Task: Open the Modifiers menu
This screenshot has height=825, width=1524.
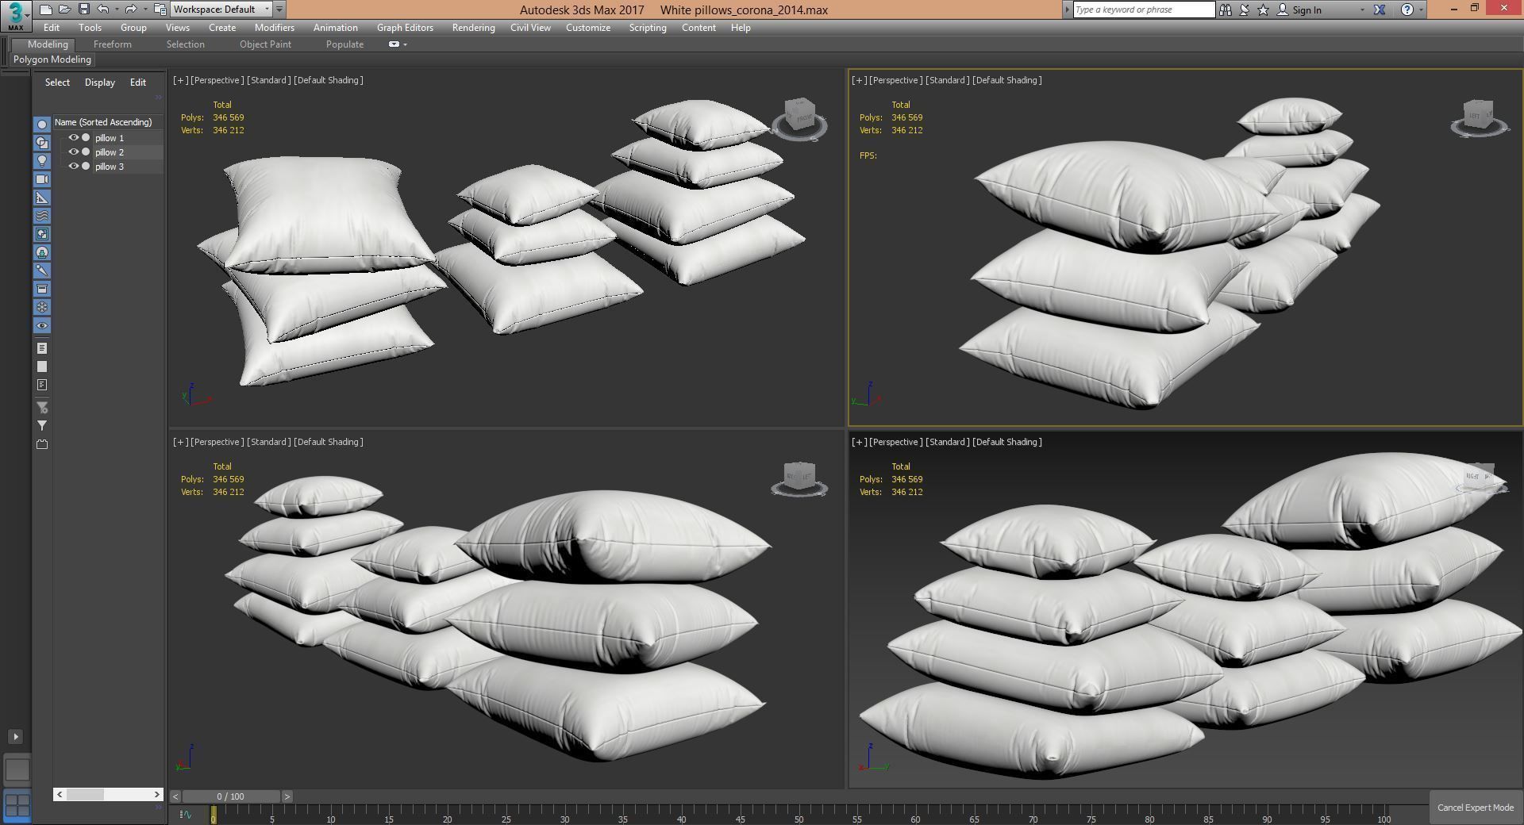Action: tap(275, 28)
